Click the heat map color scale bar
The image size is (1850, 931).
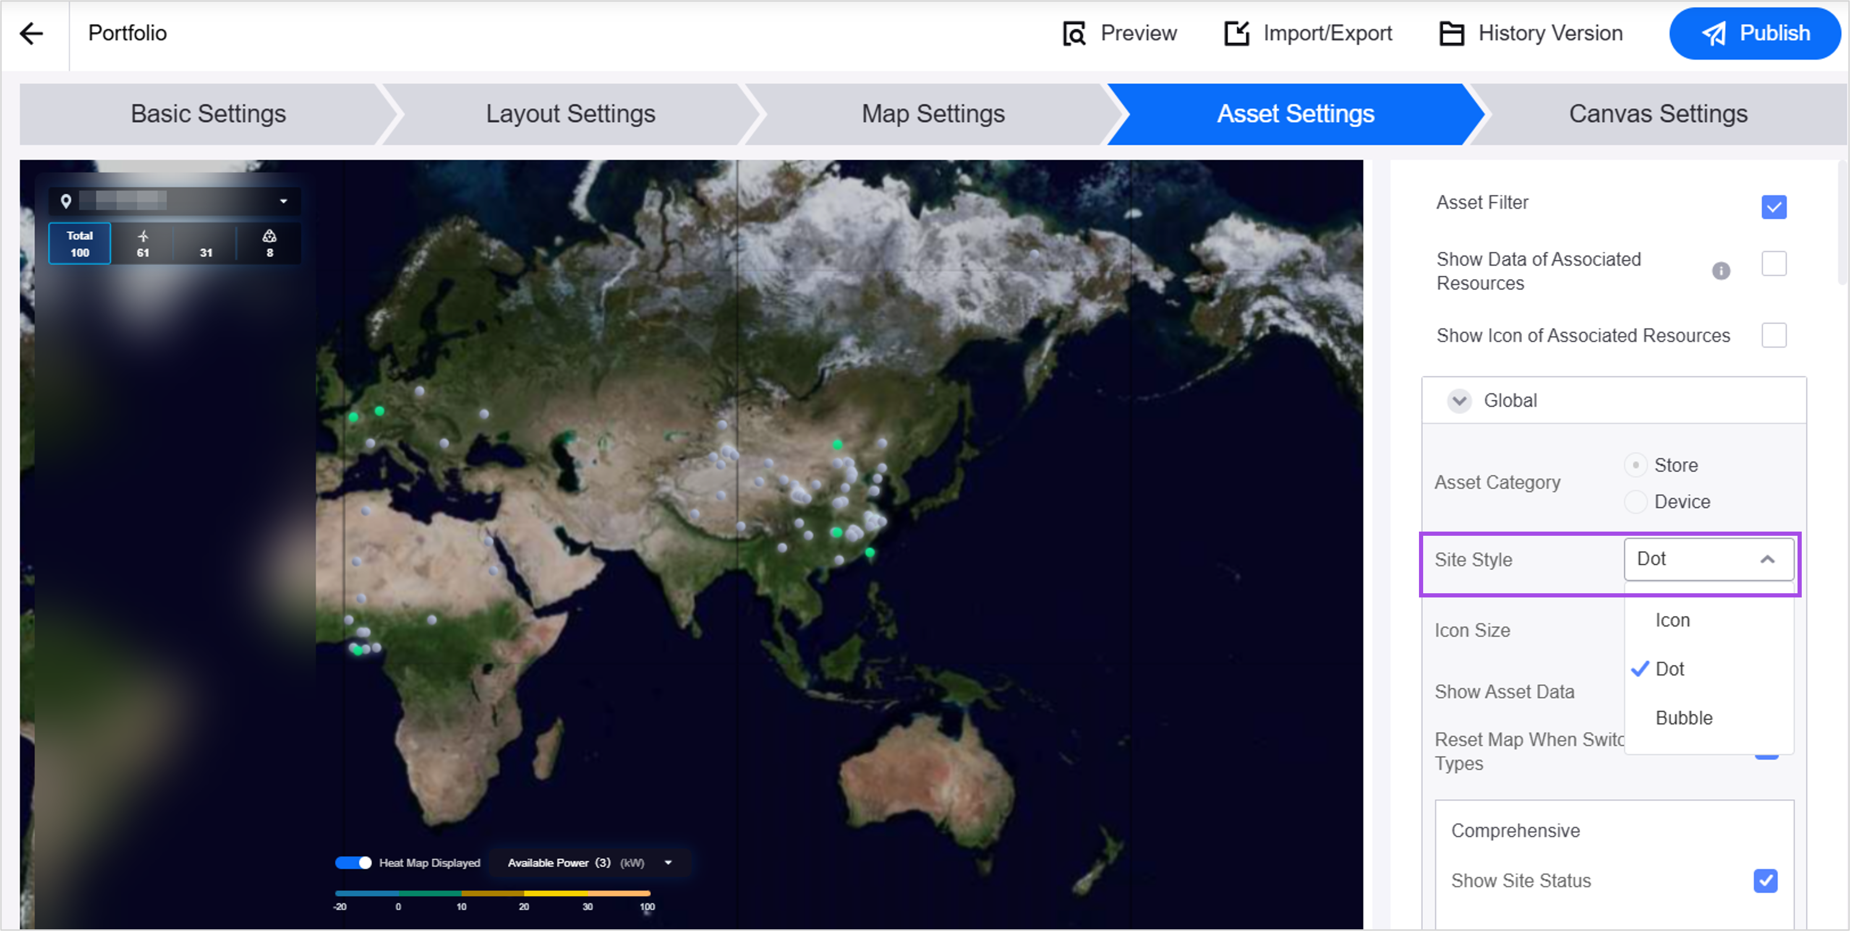[492, 893]
